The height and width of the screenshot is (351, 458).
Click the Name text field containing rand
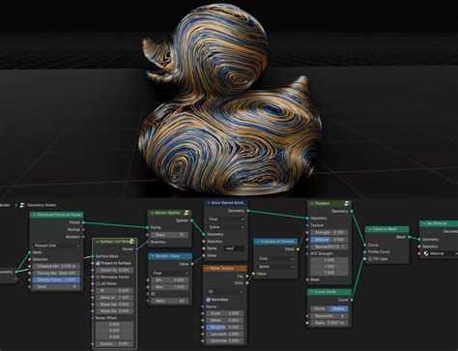[233, 249]
